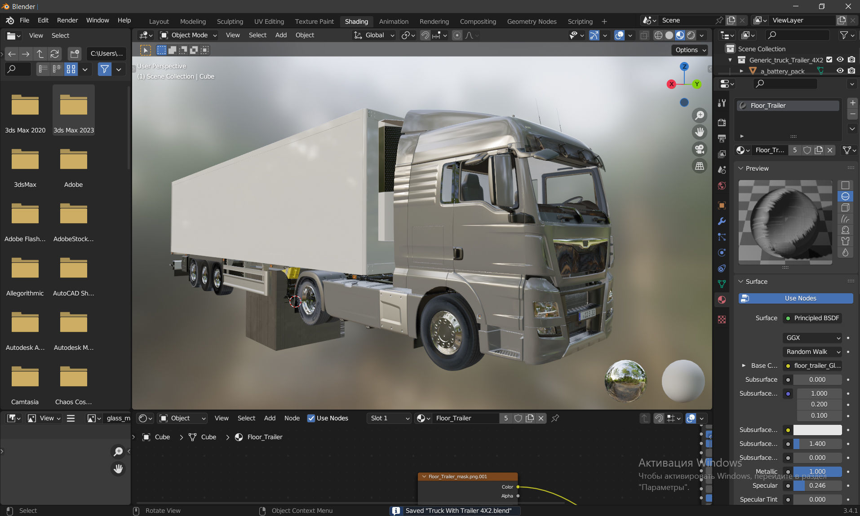This screenshot has width=860, height=516.
Task: Open the Scene properties tab
Action: [x=722, y=170]
